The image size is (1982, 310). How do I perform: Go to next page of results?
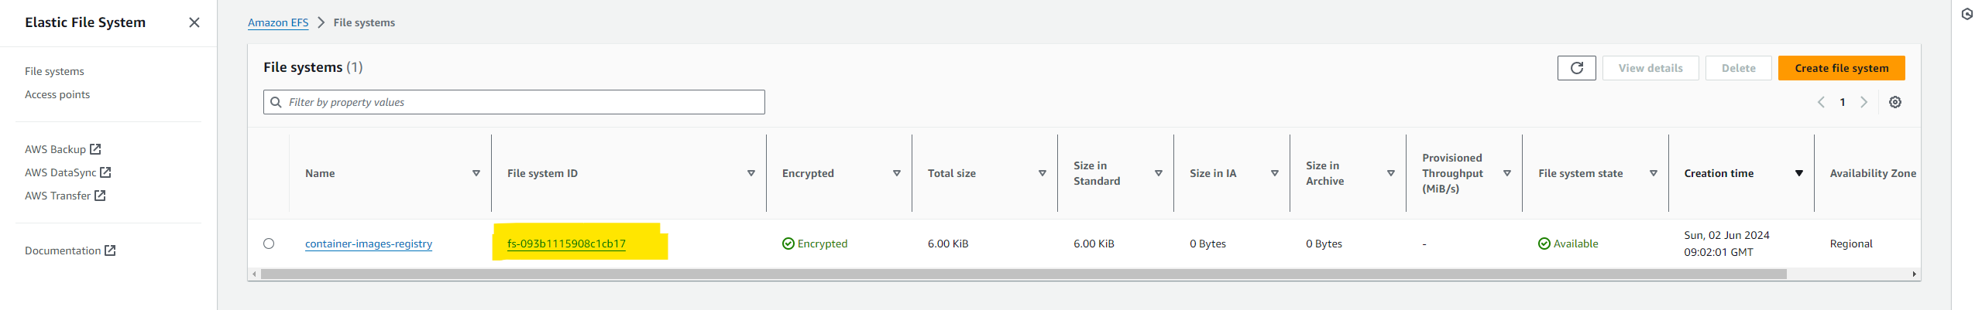coord(1863,102)
